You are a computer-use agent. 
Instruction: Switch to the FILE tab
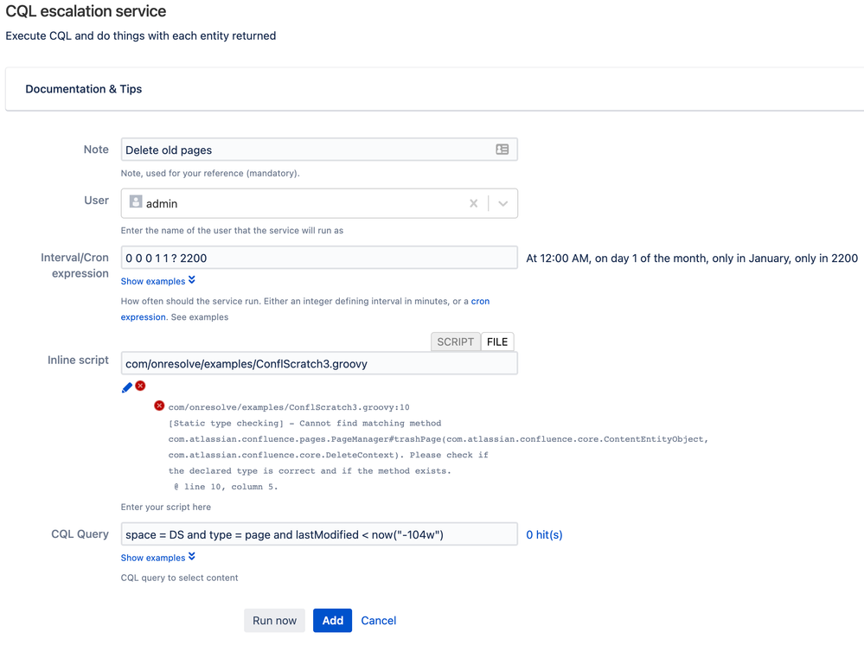pyautogui.click(x=497, y=342)
